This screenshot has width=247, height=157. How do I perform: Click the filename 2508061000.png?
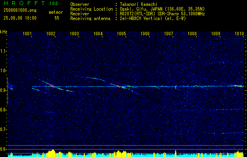20,11
